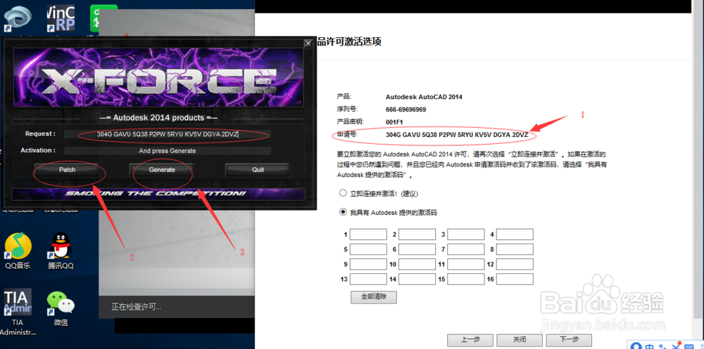704x349 pixels.
Task: Click activation code box 6
Action: 417,249
